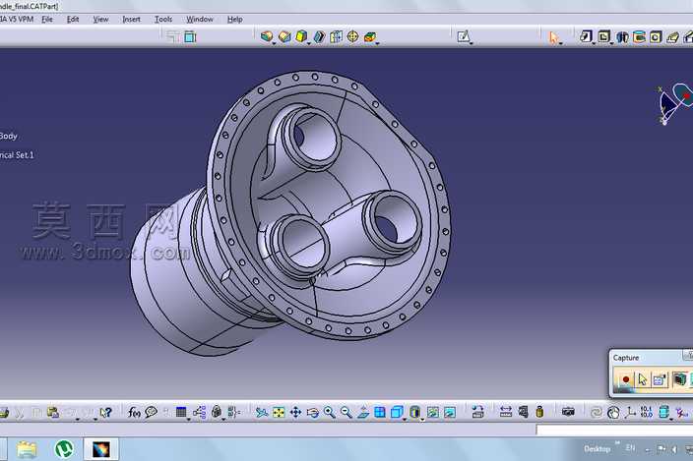Select the Draft Angle tool
The image size is (693, 461).
tap(301, 36)
